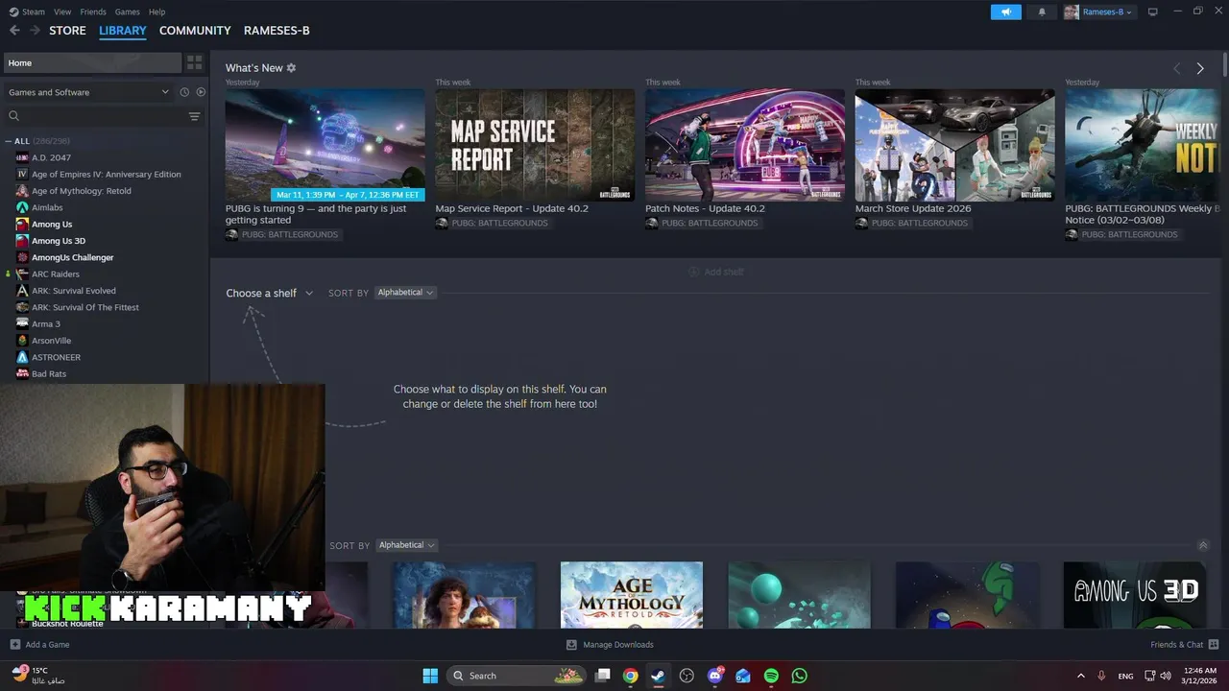Image resolution: width=1229 pixels, height=691 pixels.
Task: Go to the STORE tab
Action: (x=67, y=31)
